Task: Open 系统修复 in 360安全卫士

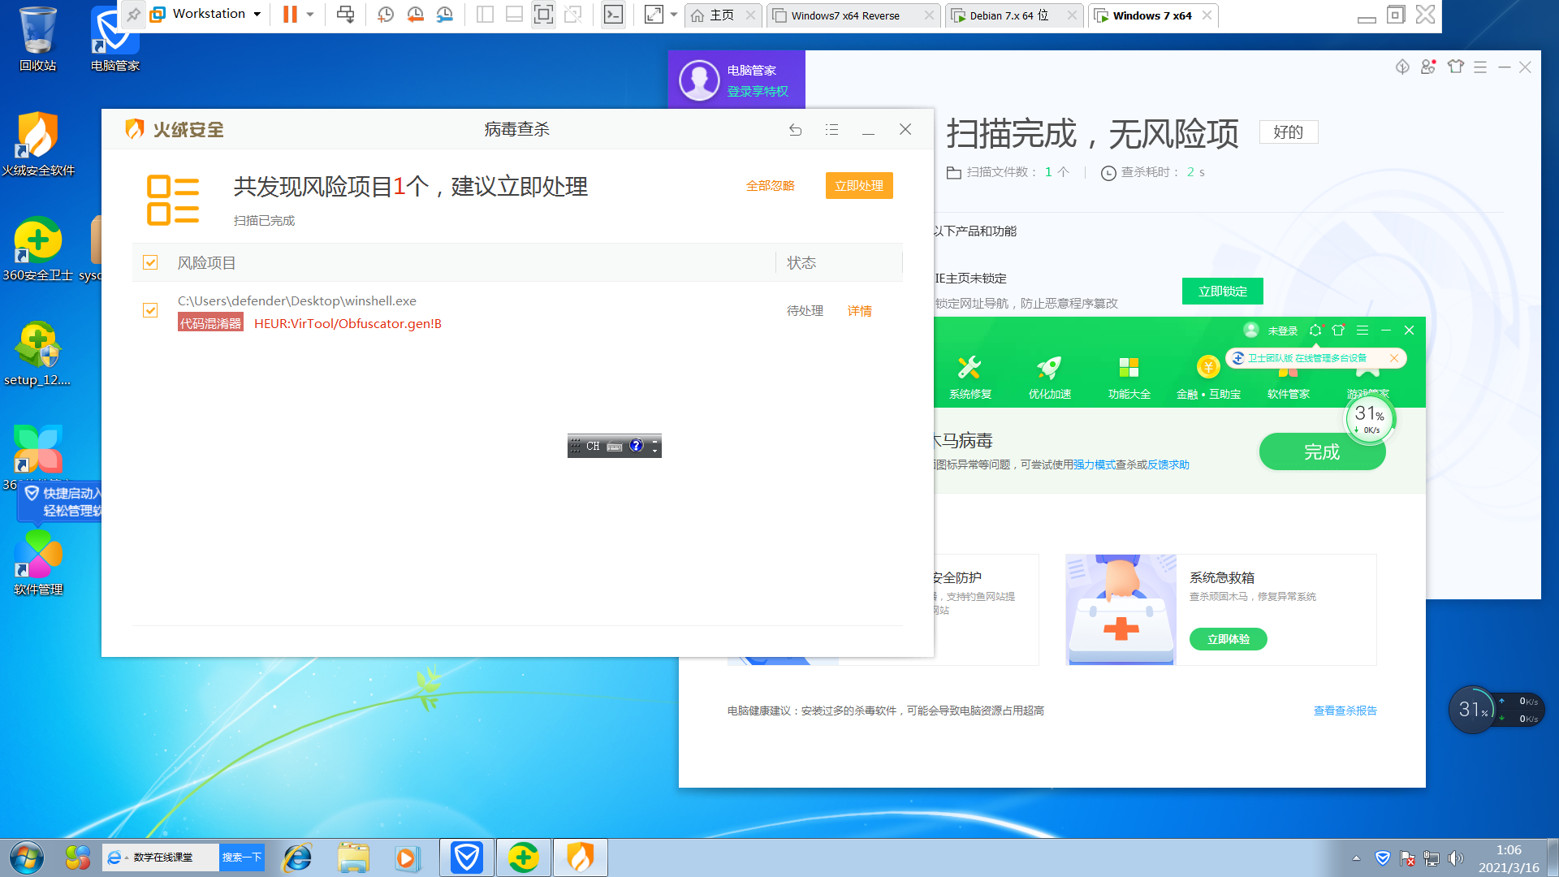Action: coord(970,378)
